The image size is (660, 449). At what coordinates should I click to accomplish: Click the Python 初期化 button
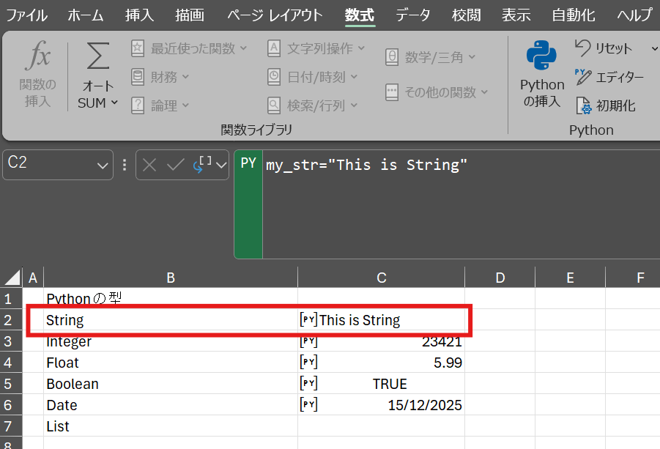[606, 105]
